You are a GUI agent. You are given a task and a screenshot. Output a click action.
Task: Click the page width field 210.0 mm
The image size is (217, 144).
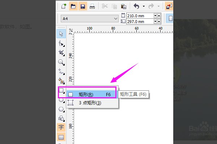click(140, 16)
